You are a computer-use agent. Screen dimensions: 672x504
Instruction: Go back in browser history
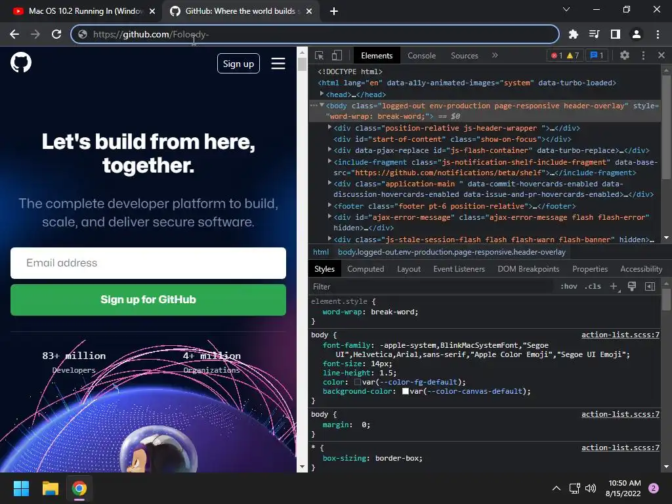point(14,34)
